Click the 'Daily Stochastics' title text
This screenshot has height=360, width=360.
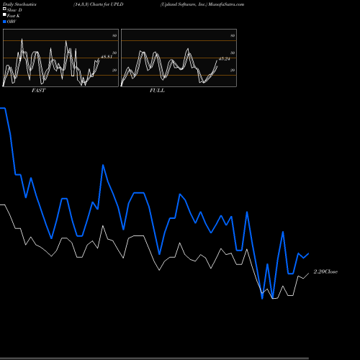pyautogui.click(x=19, y=4)
